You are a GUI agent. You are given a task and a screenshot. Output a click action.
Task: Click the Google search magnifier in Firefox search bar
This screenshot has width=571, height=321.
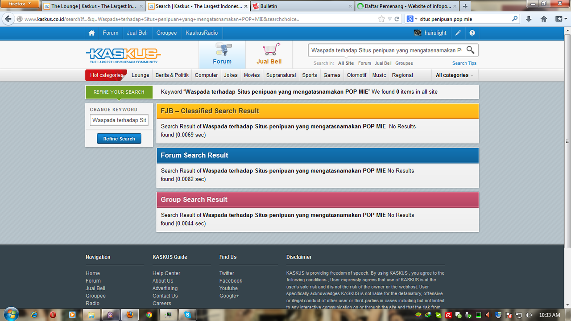[x=515, y=19]
